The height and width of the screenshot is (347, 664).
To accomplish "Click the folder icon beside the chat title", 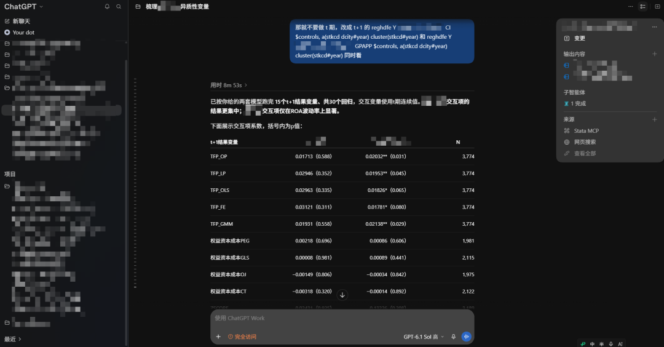I will [138, 6].
